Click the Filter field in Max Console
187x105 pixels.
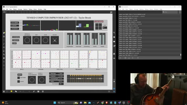(x=170, y=12)
